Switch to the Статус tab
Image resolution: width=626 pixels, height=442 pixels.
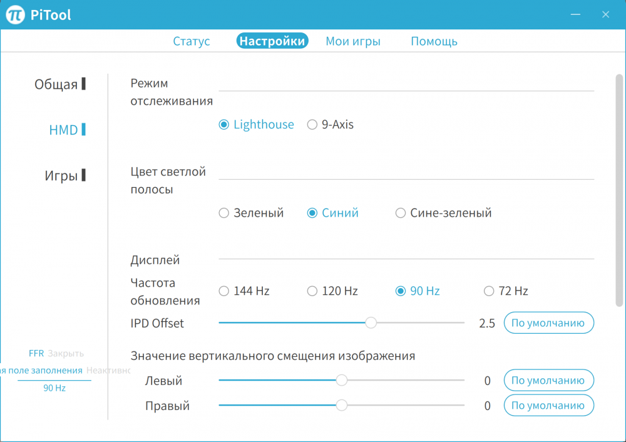tap(191, 41)
